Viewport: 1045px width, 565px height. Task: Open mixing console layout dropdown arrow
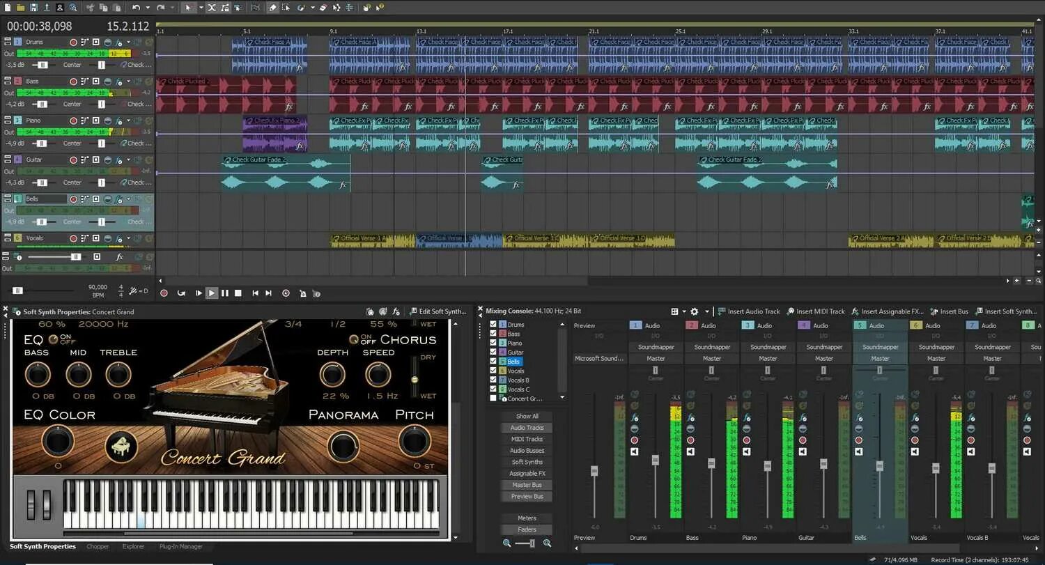coord(684,311)
